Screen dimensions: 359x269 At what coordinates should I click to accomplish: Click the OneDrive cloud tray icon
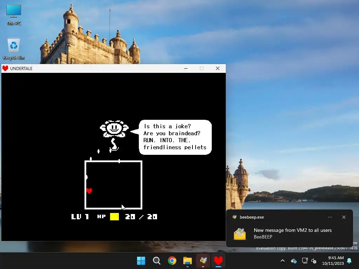click(x=294, y=261)
